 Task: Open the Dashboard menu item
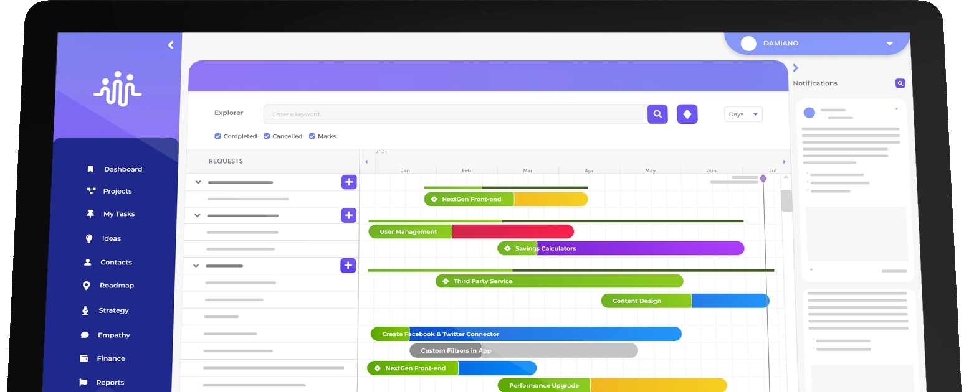123,169
